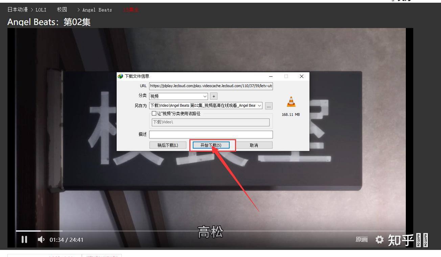Click the 分类 field label
Image resolution: width=441 pixels, height=257 pixels.
pos(143,96)
